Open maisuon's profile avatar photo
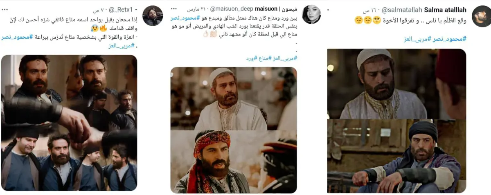 (x=311, y=15)
